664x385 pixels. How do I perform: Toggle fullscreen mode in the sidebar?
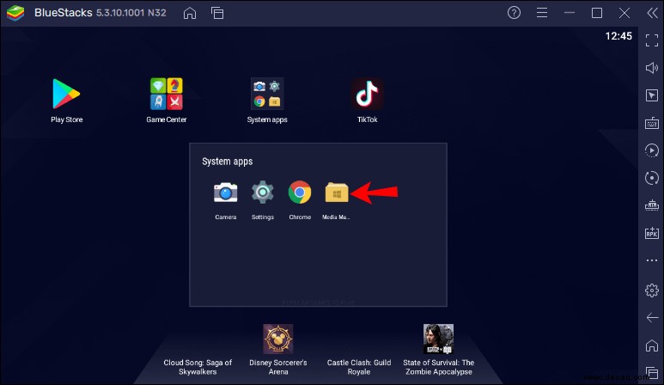tap(652, 40)
